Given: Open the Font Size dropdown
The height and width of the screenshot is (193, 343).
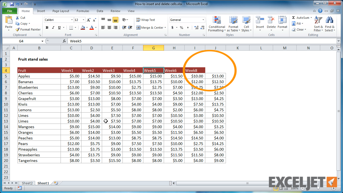Looking at the screenshot, I should (x=83, y=20).
